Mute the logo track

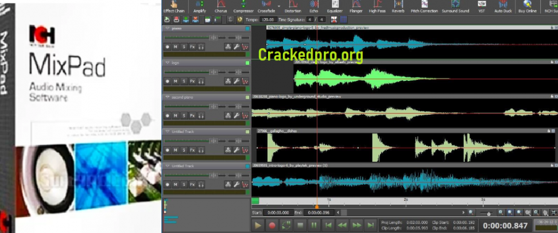176,81
